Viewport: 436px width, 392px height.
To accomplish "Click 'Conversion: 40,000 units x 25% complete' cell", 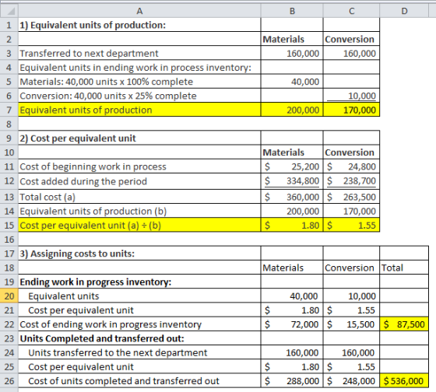I will pyautogui.click(x=139, y=96).
